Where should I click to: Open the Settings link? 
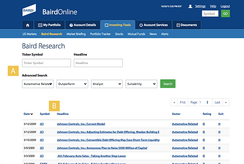pyautogui.click(x=200, y=6)
